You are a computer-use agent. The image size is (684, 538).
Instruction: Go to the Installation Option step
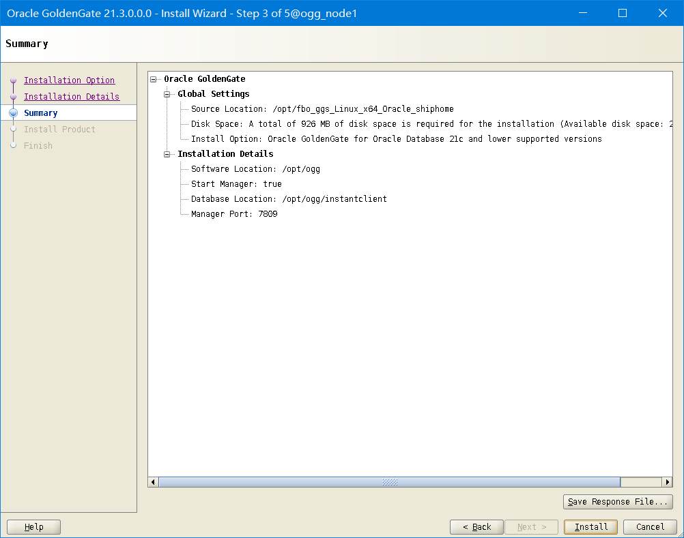click(70, 80)
